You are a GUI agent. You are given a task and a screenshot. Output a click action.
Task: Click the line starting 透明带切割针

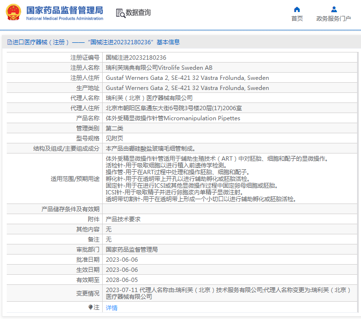[201, 199]
